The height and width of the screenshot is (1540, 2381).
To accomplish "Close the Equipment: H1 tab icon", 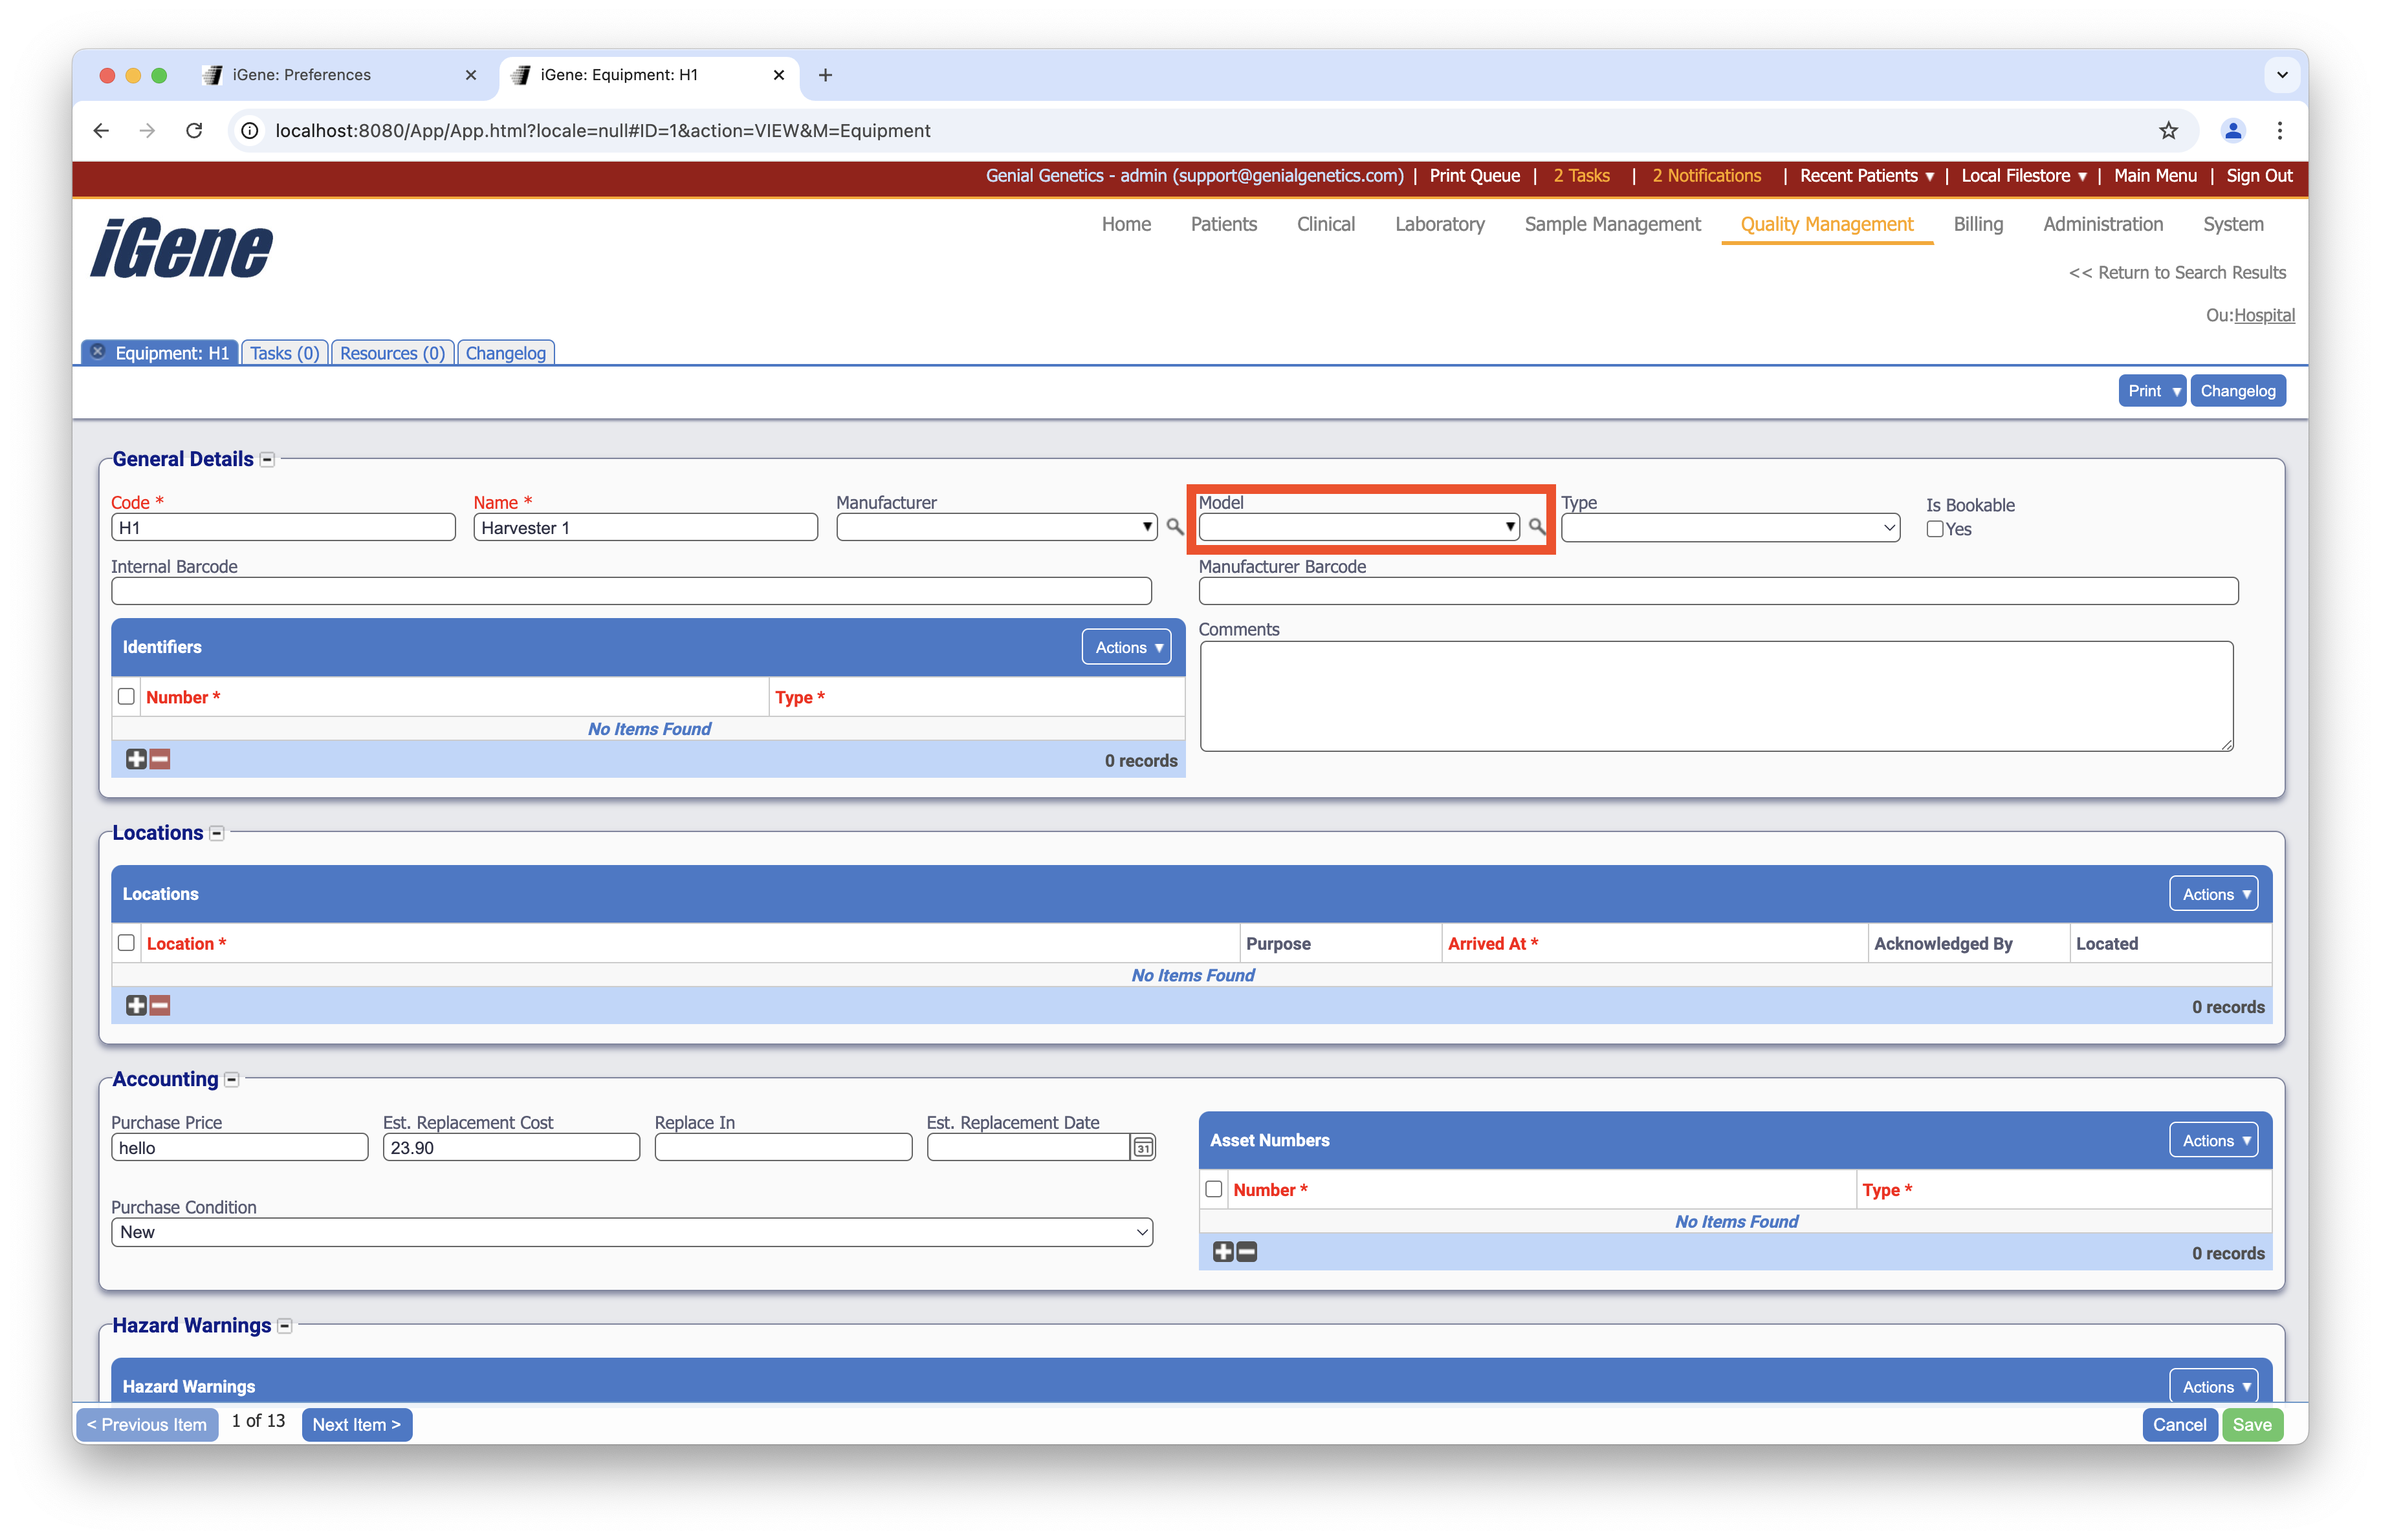I will (98, 352).
